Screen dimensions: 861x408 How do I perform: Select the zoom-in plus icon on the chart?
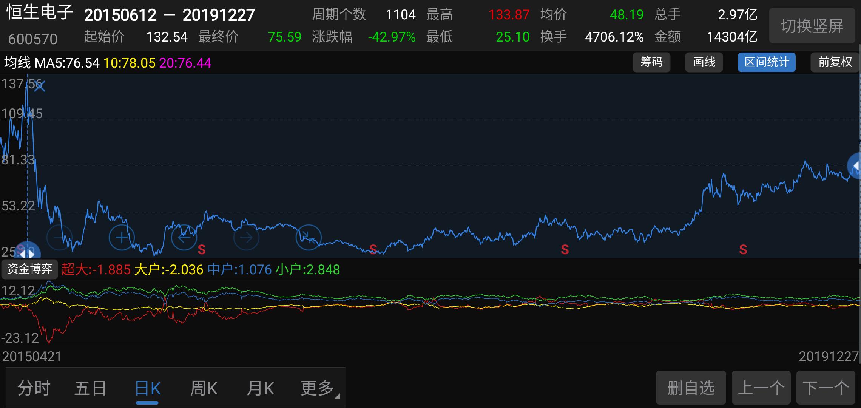click(121, 237)
